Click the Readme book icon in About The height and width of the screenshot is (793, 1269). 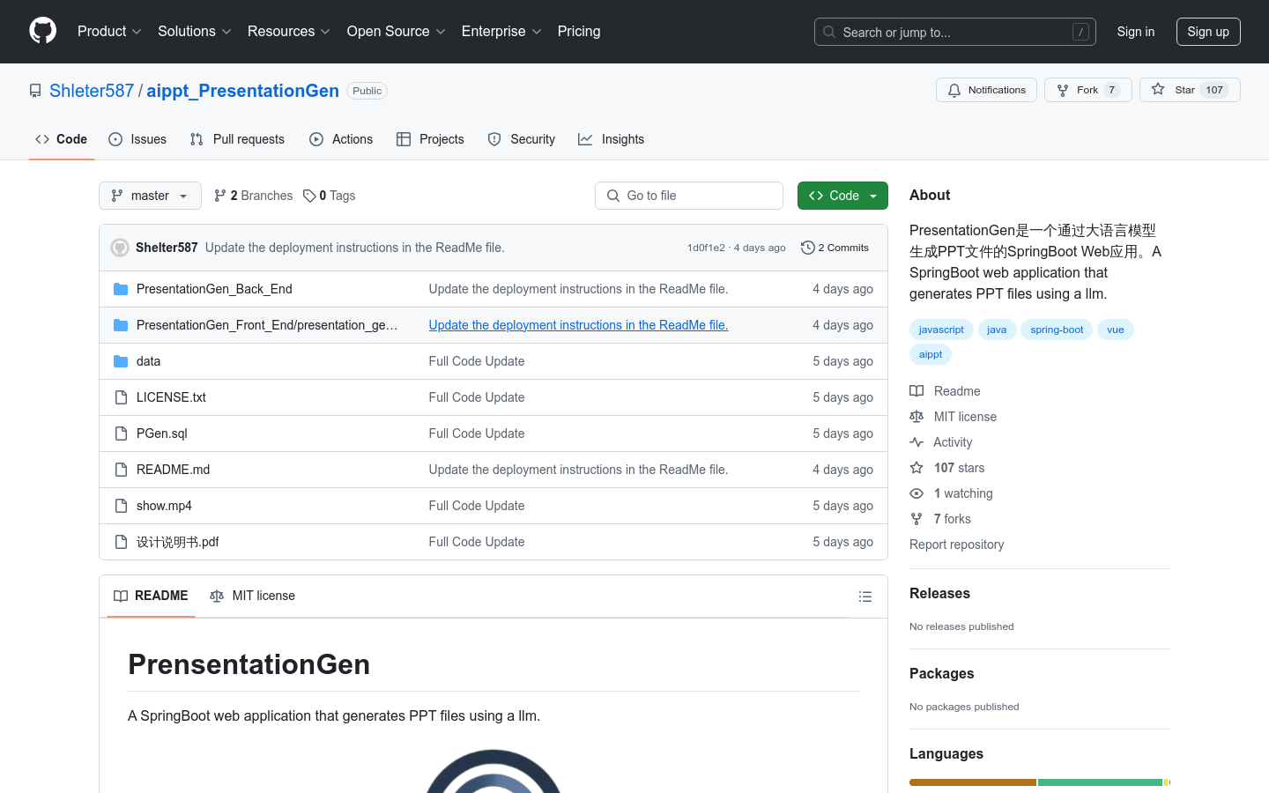pyautogui.click(x=916, y=391)
